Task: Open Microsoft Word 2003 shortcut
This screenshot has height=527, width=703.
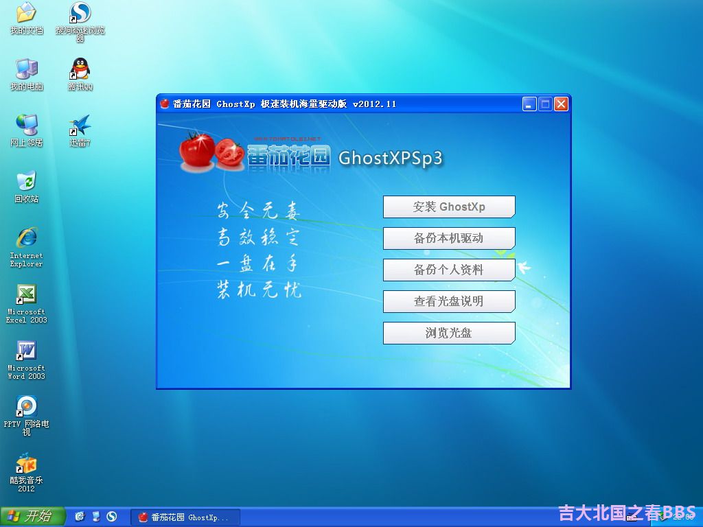Action: [x=27, y=360]
